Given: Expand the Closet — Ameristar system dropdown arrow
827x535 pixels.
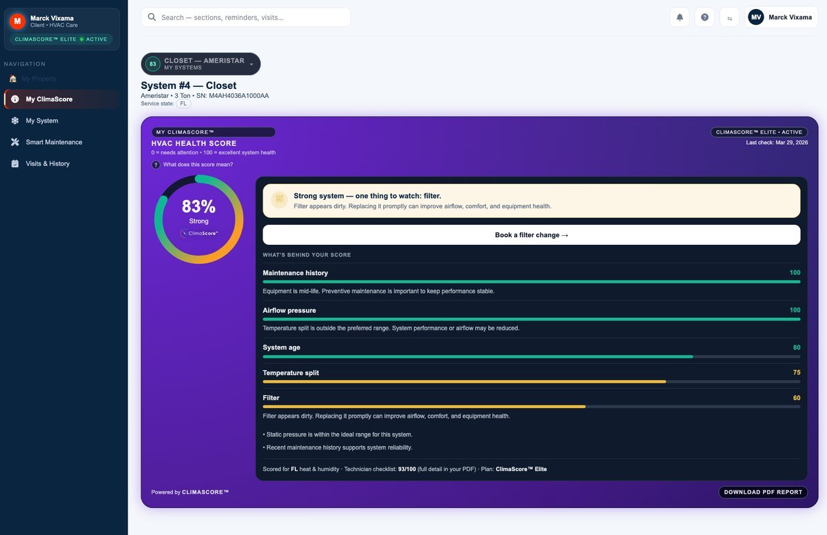Looking at the screenshot, I should tap(252, 64).
